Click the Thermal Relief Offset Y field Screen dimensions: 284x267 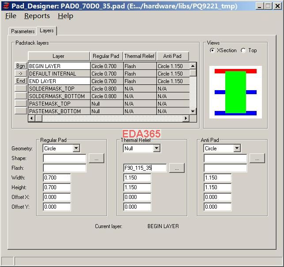click(137, 207)
